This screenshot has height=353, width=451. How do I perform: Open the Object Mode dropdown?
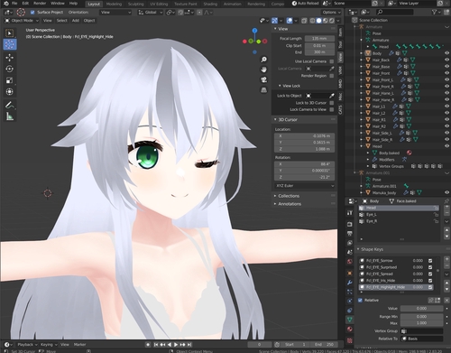pyautogui.click(x=22, y=21)
